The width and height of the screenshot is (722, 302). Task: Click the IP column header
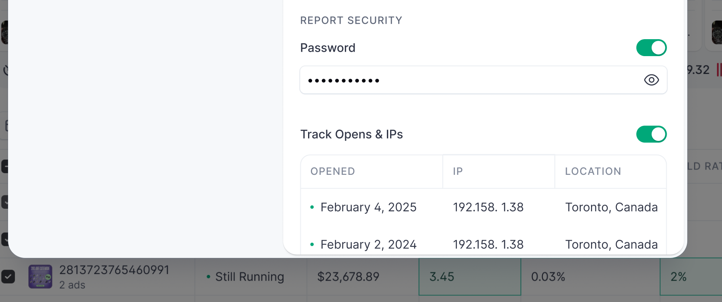458,171
